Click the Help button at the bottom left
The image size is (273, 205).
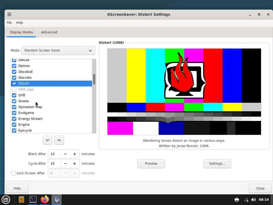(17, 188)
